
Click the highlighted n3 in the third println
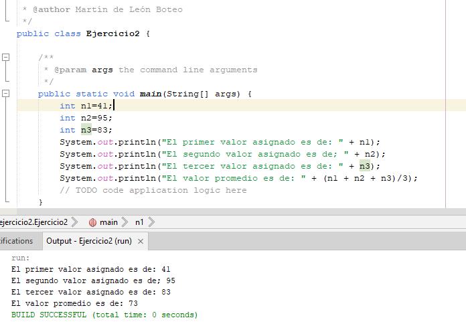click(365, 166)
